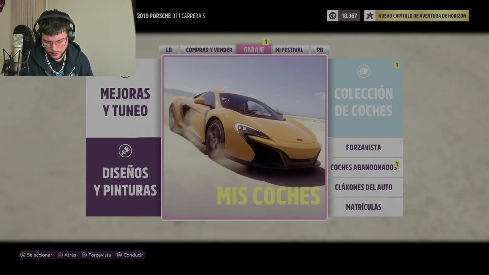The width and height of the screenshot is (489, 275).
Task: Click badge next to Coches Abandonados
Action: 397,164
